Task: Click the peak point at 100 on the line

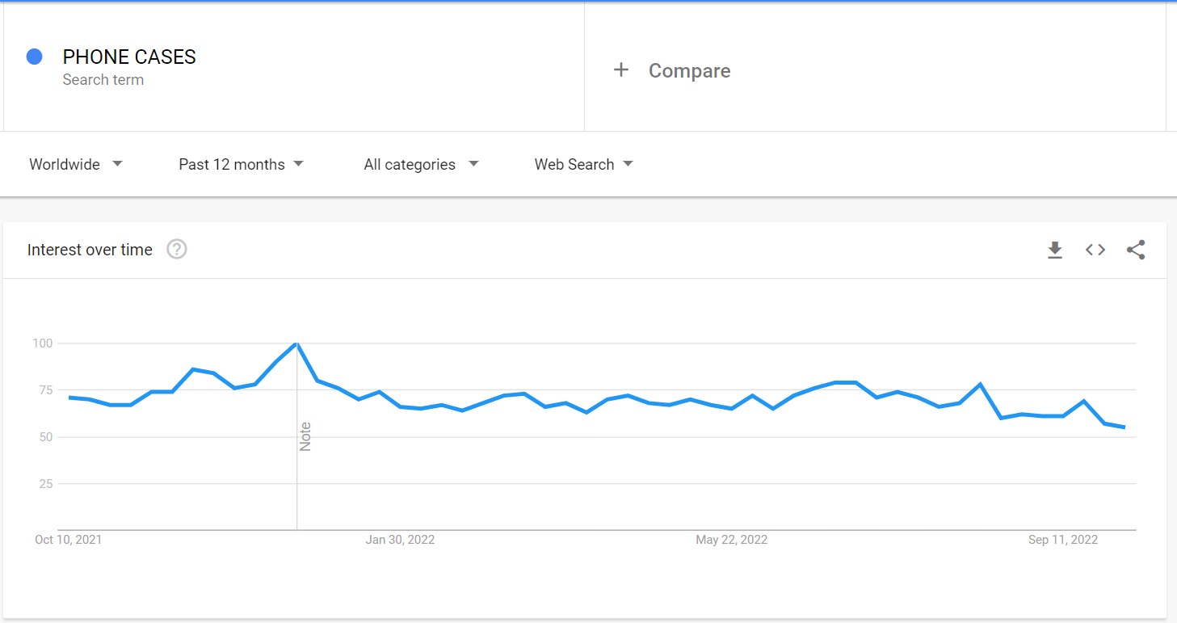Action: tap(297, 343)
